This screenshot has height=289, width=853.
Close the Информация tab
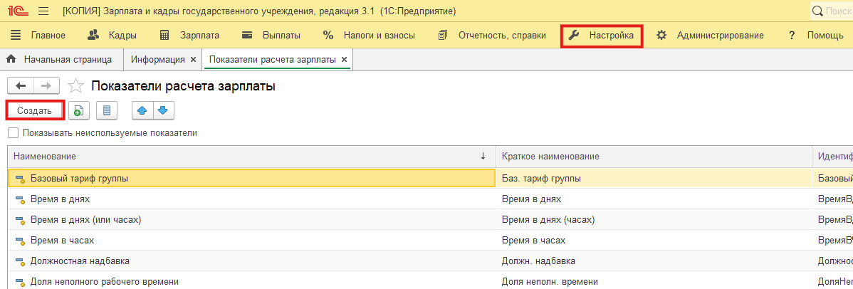pyautogui.click(x=193, y=60)
